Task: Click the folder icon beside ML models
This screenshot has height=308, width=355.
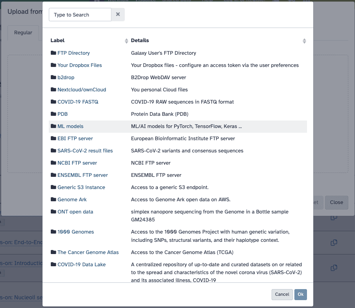Action: [54, 126]
